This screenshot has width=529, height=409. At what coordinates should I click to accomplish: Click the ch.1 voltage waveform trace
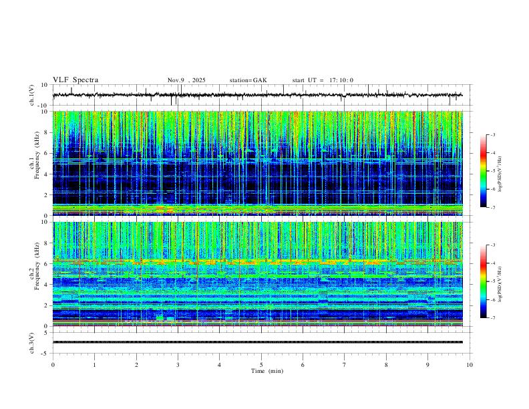257,95
